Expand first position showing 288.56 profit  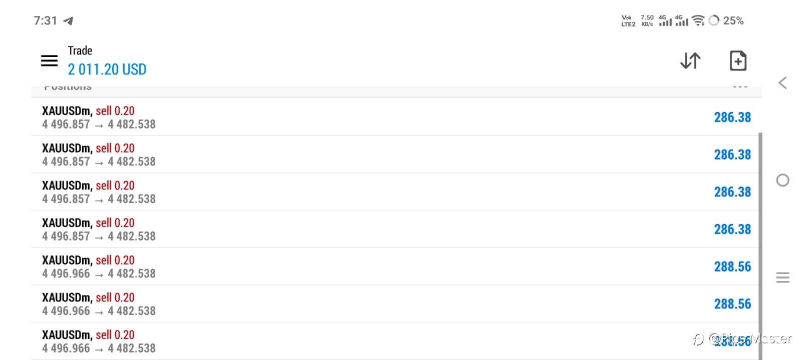pos(732,266)
